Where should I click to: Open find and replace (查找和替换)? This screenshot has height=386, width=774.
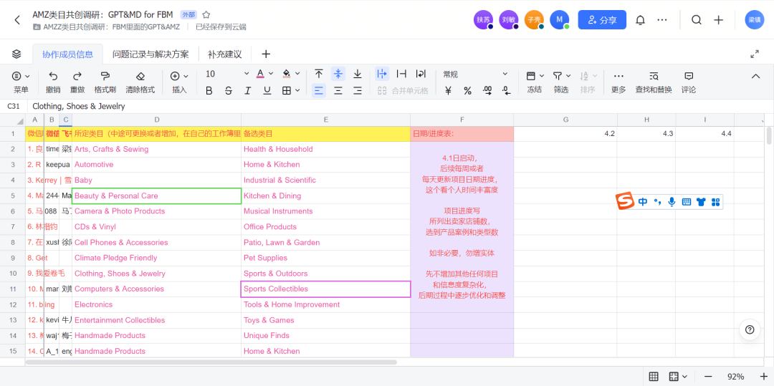click(x=654, y=82)
